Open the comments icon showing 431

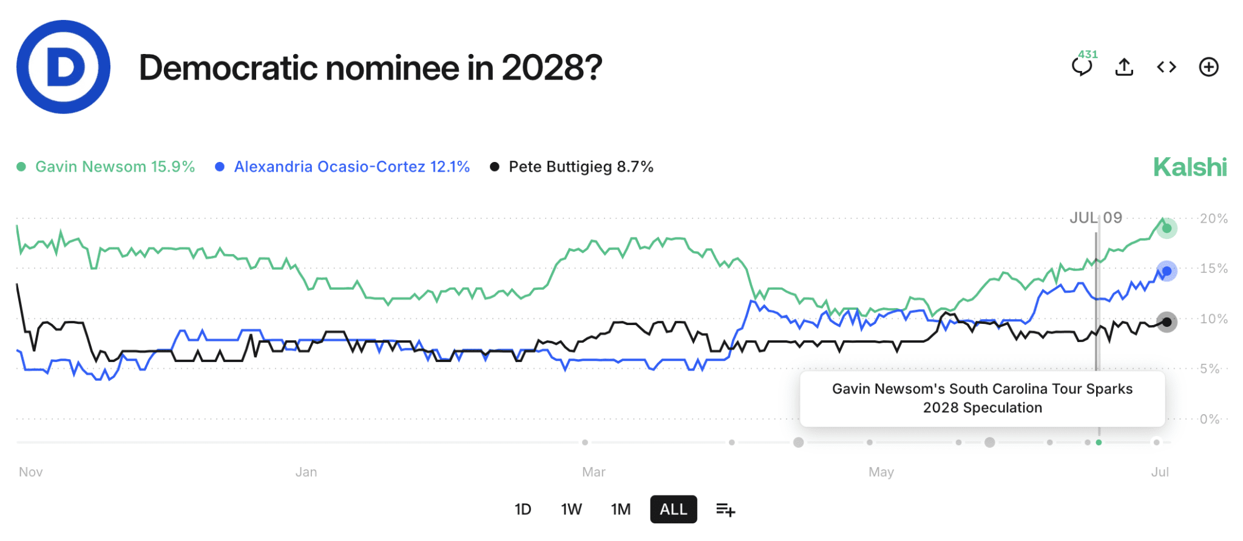pos(1083,66)
